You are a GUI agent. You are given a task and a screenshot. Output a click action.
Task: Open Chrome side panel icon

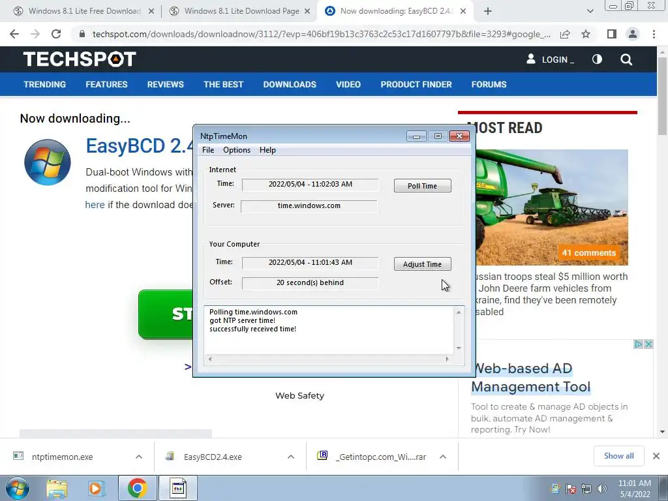point(612,34)
